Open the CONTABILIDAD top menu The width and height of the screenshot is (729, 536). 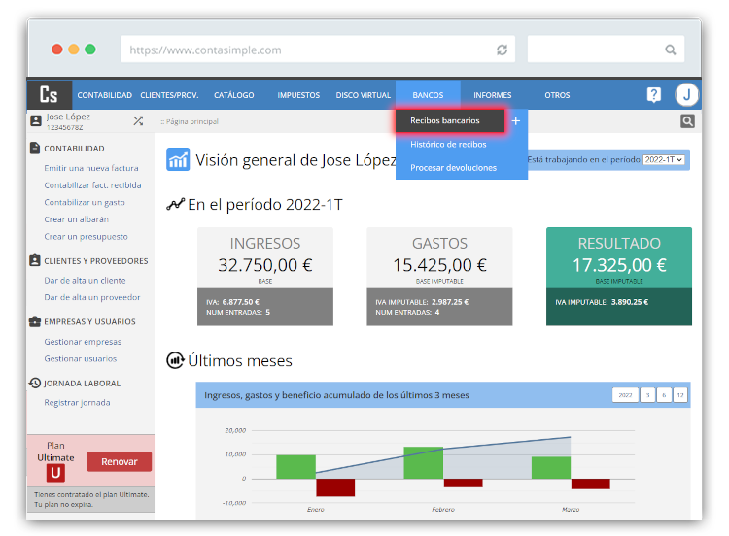(105, 95)
